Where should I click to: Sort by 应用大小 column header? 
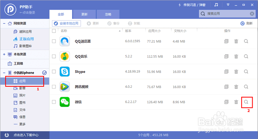[154, 31]
